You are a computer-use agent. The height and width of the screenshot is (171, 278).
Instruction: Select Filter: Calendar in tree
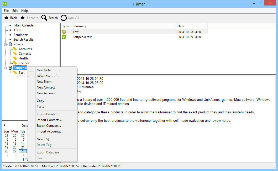click(x=24, y=25)
